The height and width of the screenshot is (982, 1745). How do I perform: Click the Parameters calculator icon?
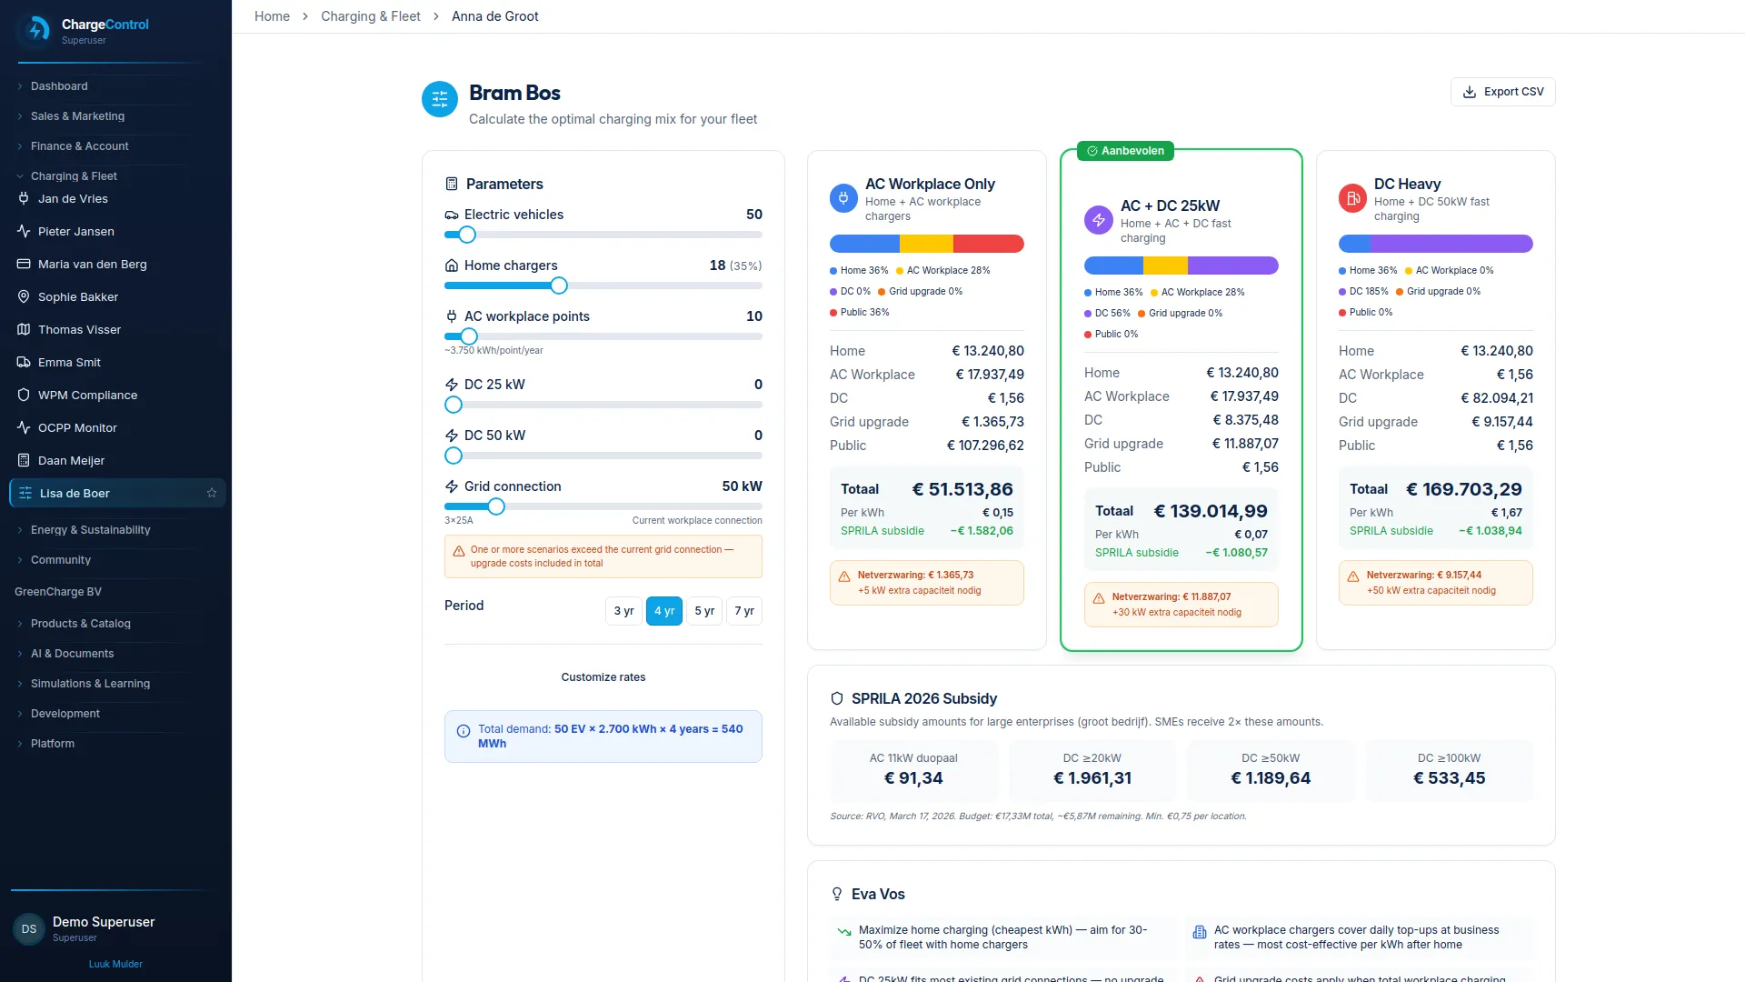(452, 184)
